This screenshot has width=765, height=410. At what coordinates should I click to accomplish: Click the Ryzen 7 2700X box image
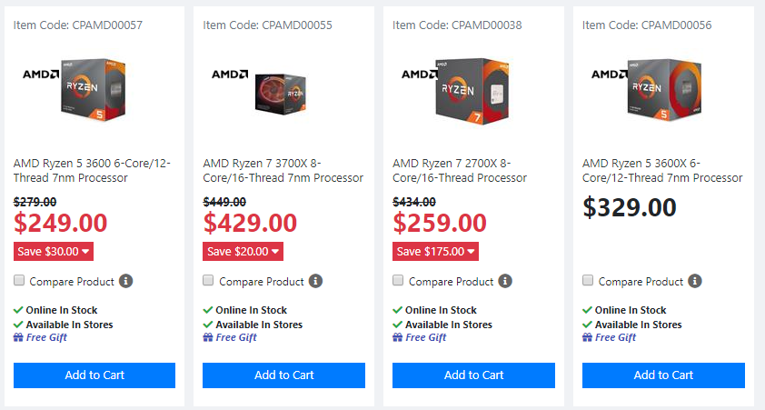click(x=465, y=89)
